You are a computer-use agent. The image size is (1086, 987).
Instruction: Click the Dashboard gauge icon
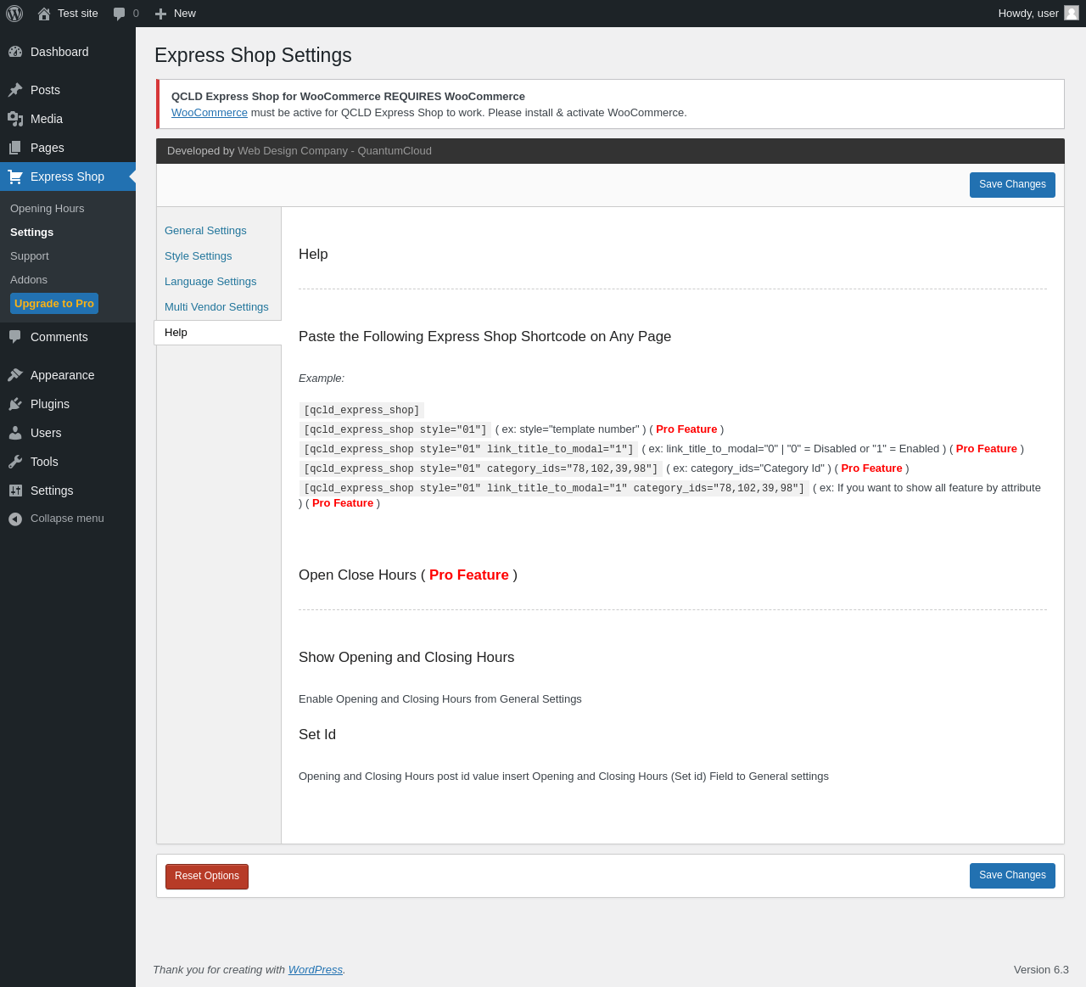[x=15, y=52]
